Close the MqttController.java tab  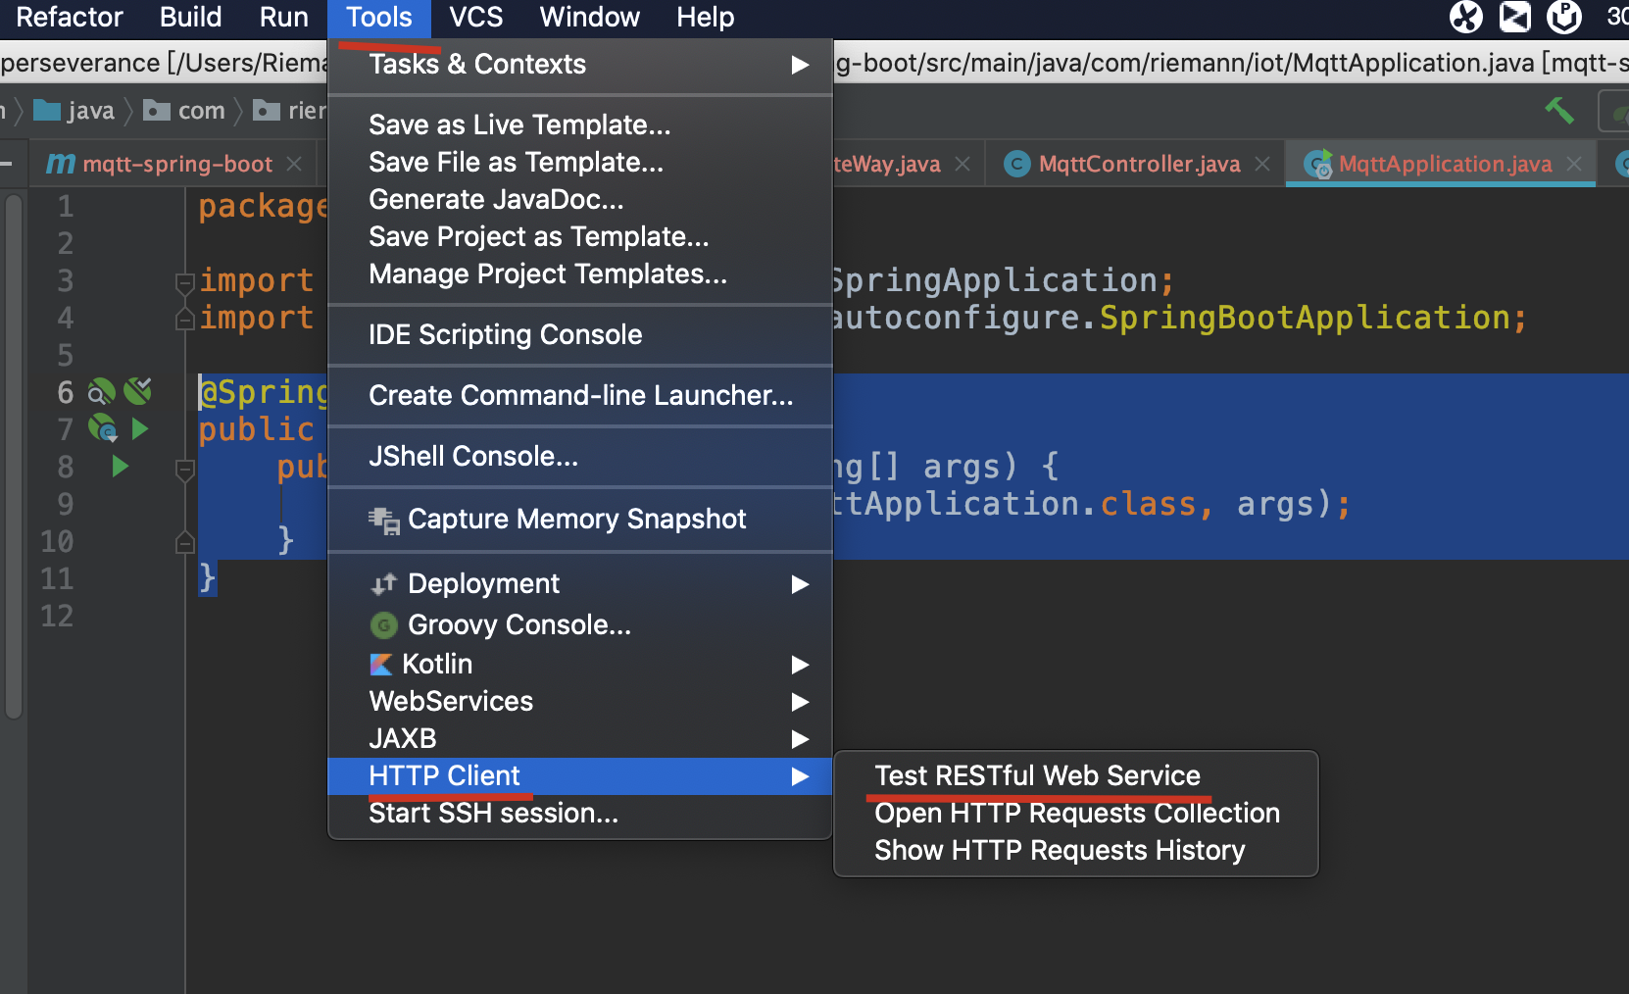tap(1262, 164)
